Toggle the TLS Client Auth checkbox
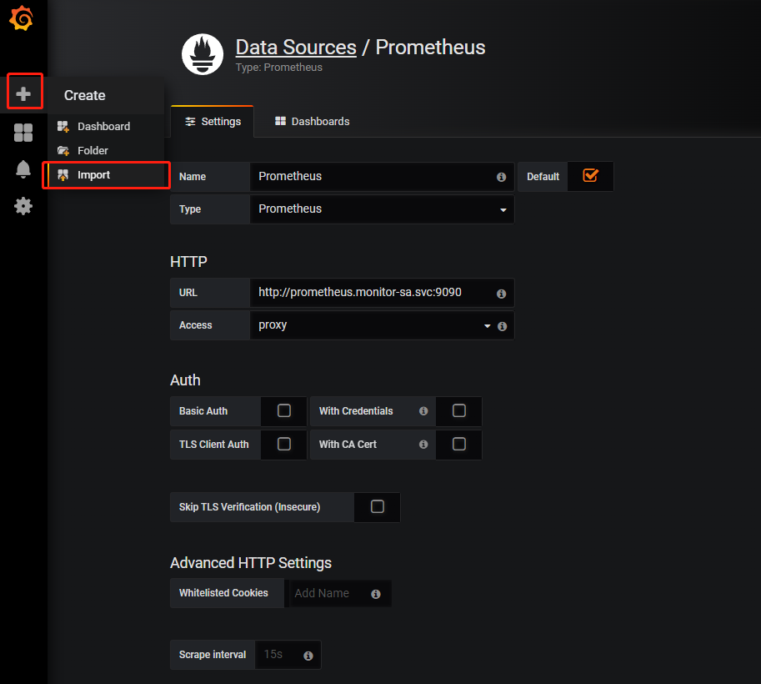Viewport: 761px width, 684px height. coord(284,445)
